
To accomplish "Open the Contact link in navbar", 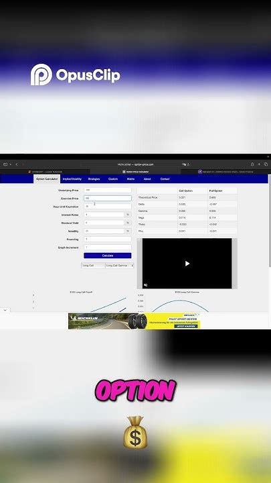I will point(165,179).
